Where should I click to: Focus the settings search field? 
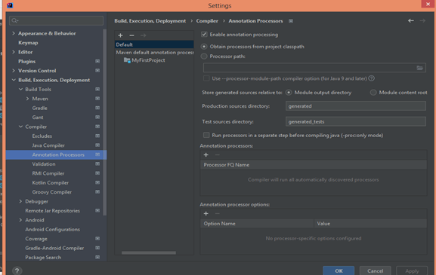pos(56,20)
